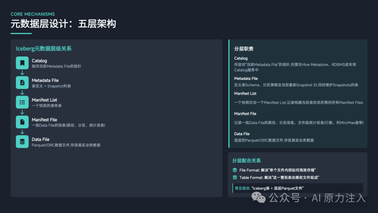Click the '分层职责' heading
378x213 pixels.
click(244, 49)
